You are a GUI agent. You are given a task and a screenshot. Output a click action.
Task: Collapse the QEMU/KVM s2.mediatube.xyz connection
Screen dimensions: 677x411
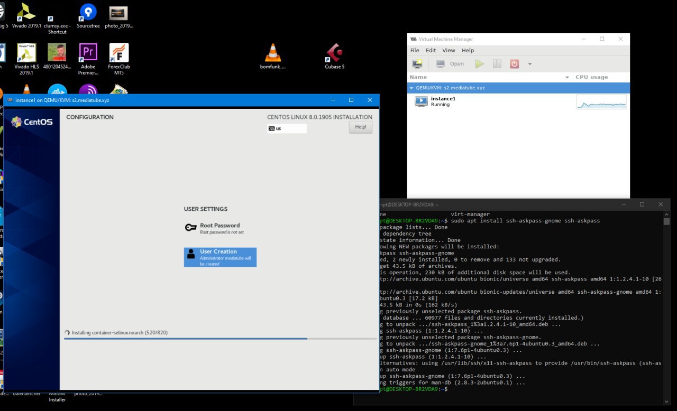[x=411, y=88]
